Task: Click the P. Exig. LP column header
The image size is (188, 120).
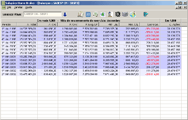Action: click(89, 25)
